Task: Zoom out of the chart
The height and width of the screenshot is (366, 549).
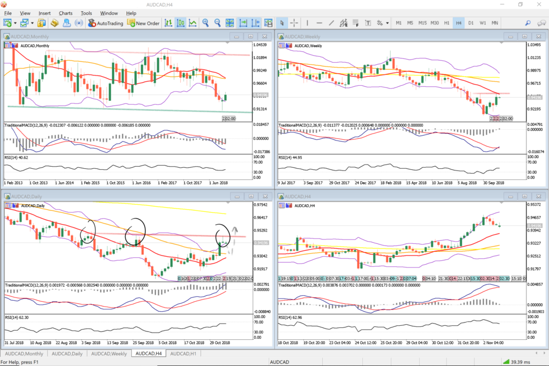Action: [218, 23]
